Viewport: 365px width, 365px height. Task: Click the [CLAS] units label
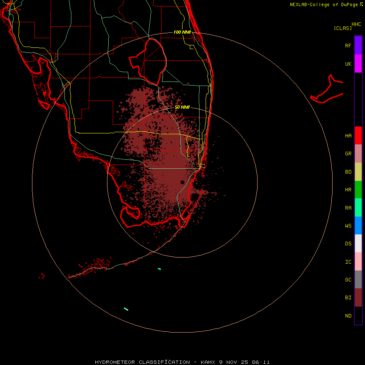(x=343, y=28)
